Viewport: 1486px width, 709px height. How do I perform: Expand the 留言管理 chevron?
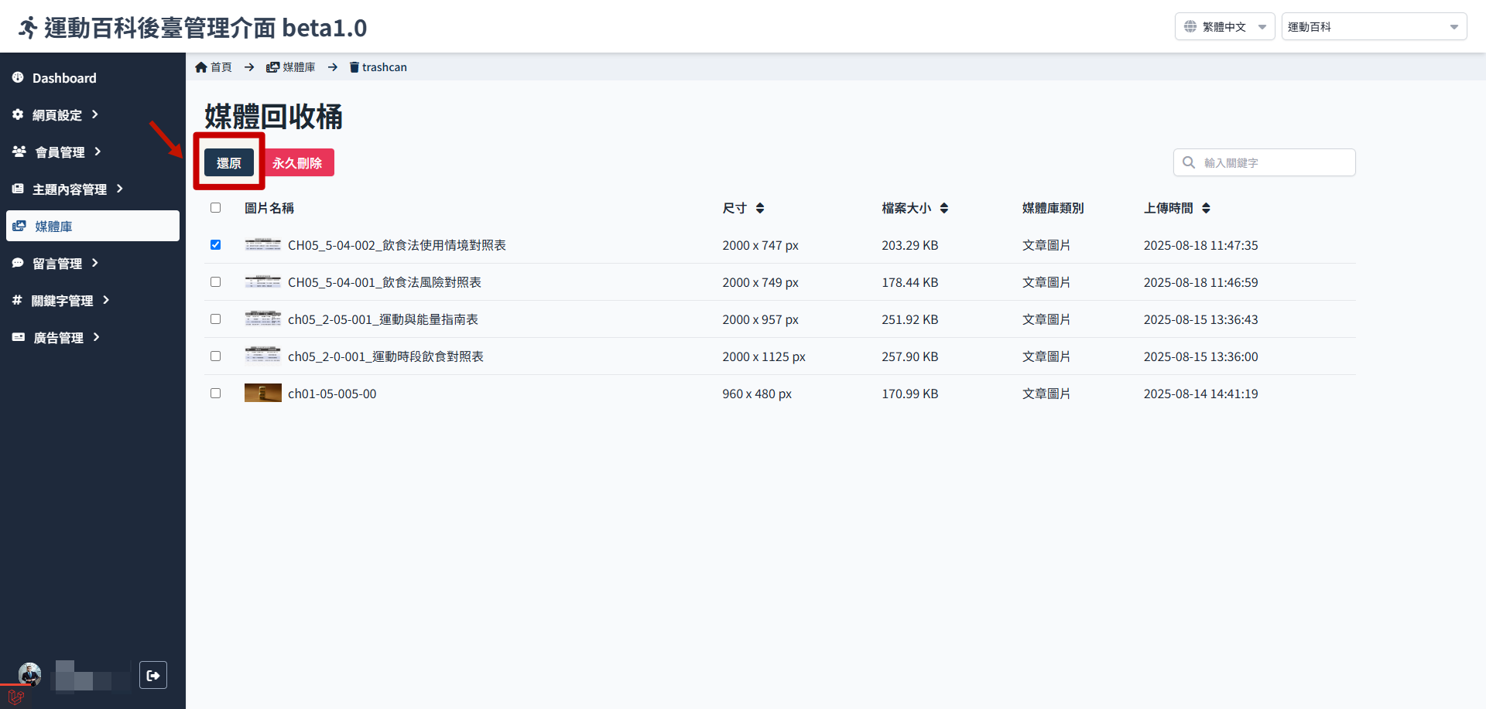(x=95, y=263)
